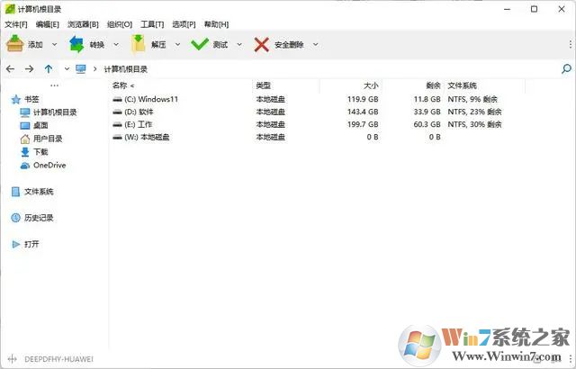Screen dimensions: 576x369
Task: Select the 历史记录 sidebar label
Action: coord(39,218)
